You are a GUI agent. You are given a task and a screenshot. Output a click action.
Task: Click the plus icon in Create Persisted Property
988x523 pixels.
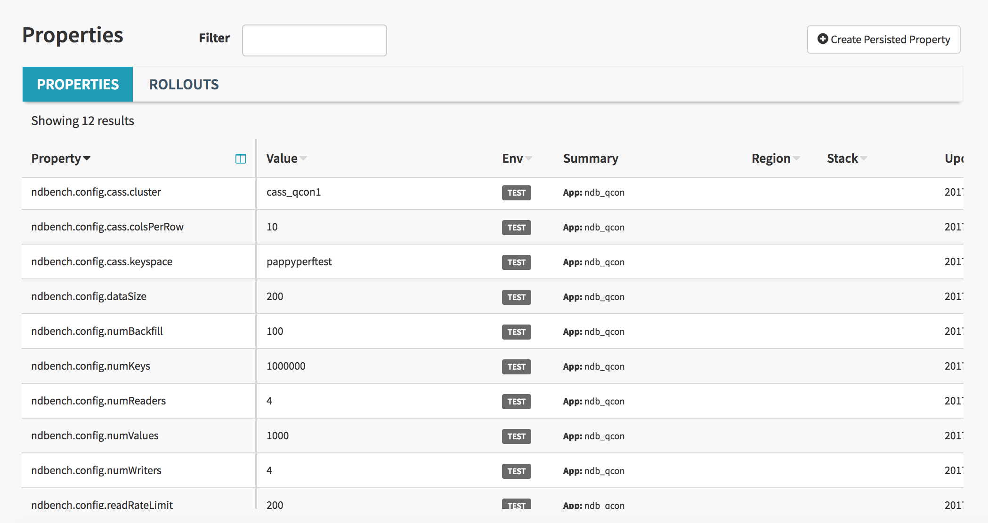point(823,39)
